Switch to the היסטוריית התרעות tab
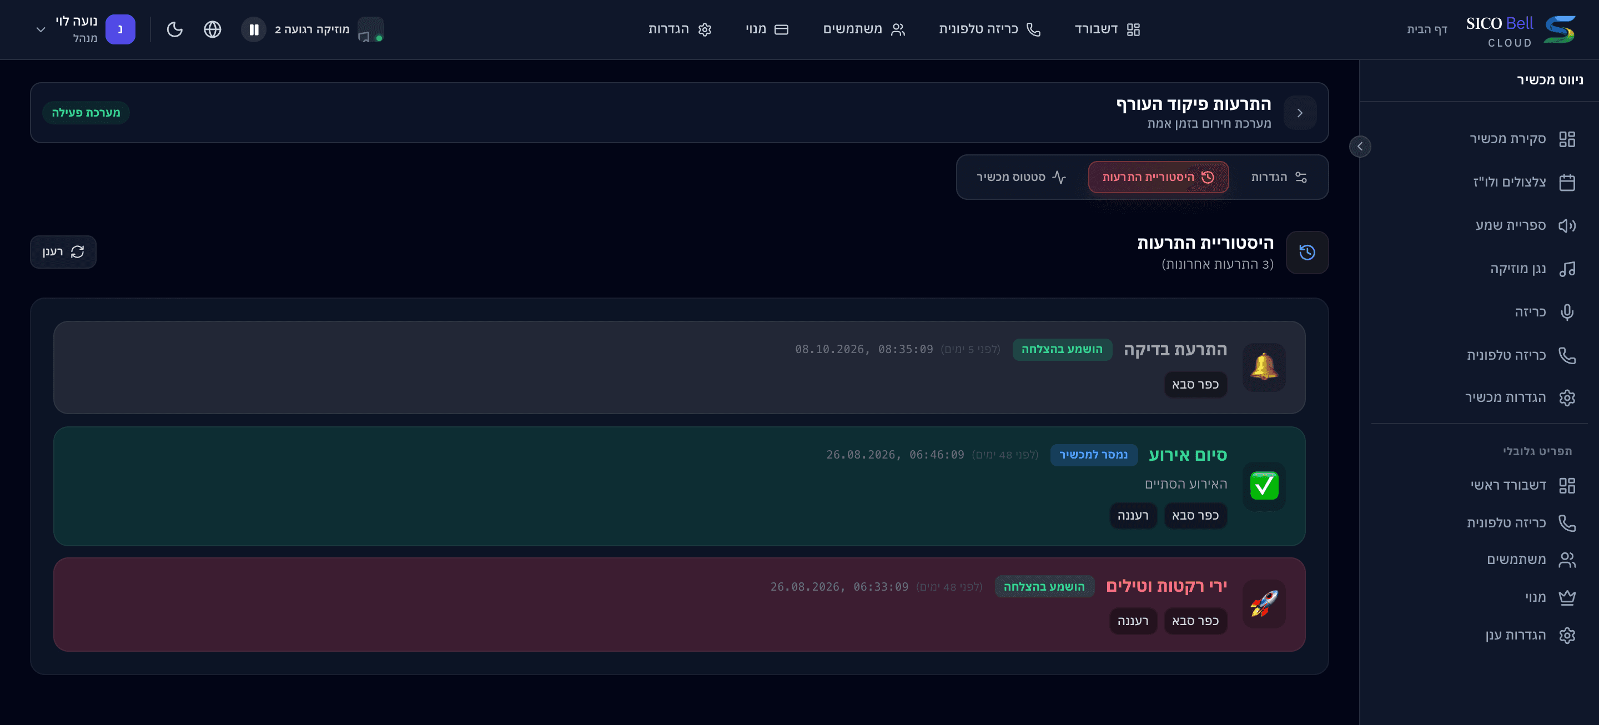Screen dimensions: 1599x725 coord(1158,177)
